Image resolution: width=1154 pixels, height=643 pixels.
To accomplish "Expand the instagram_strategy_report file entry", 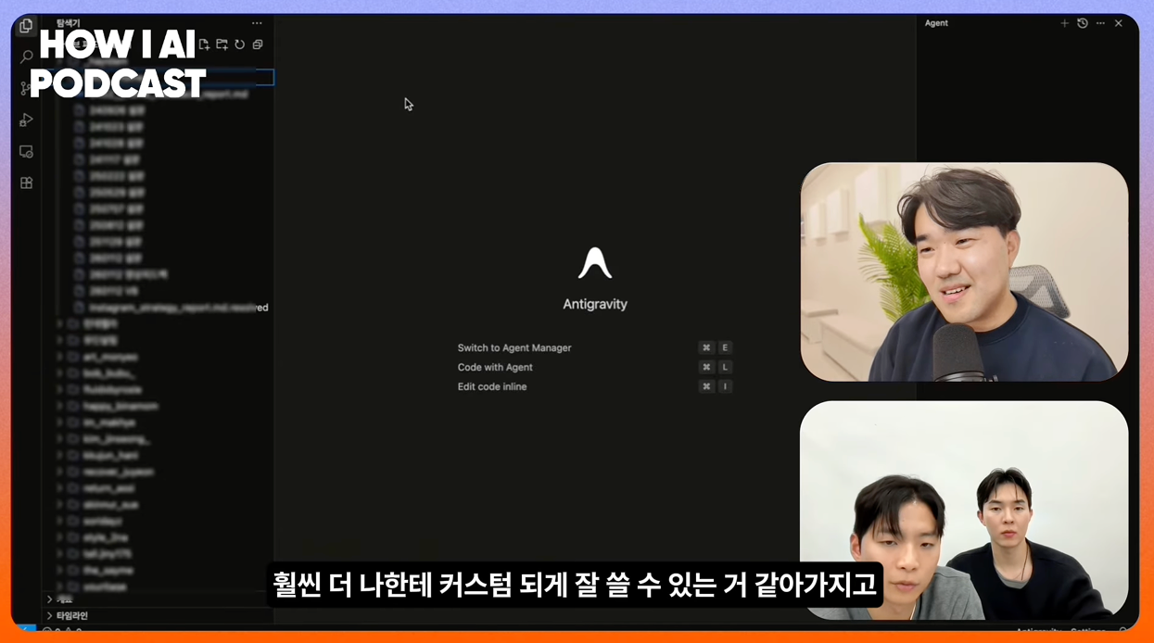I will click(x=167, y=308).
